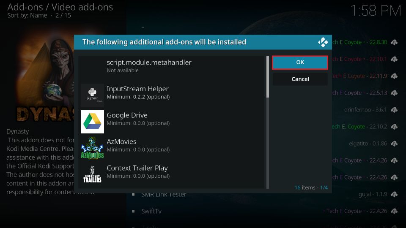This screenshot has height=228, width=406.
Task: Click the cloud icon beside drinfernoo 3.6.1
Action: (x=394, y=110)
